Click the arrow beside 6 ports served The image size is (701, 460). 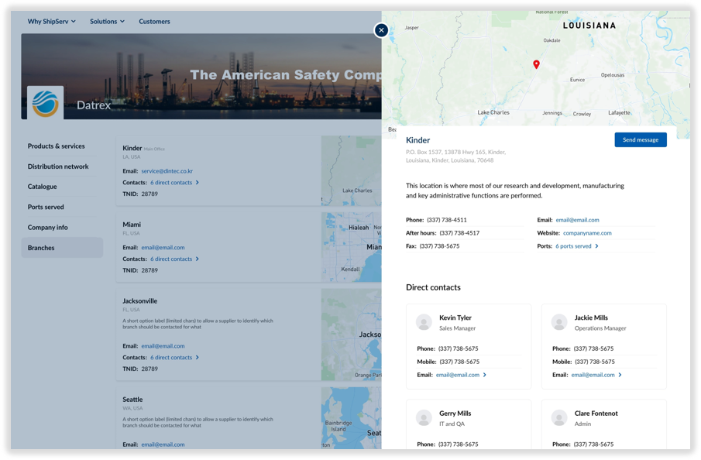597,246
